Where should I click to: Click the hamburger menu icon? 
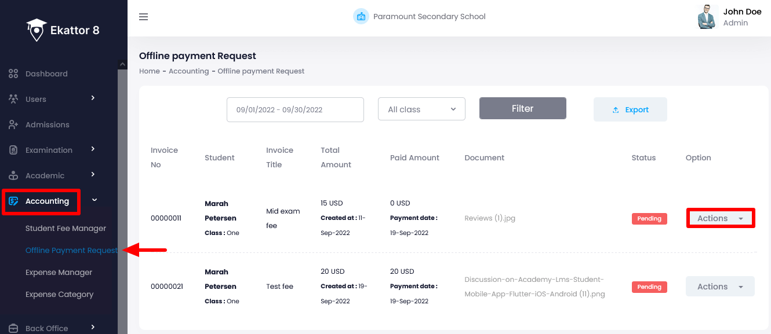click(x=143, y=17)
